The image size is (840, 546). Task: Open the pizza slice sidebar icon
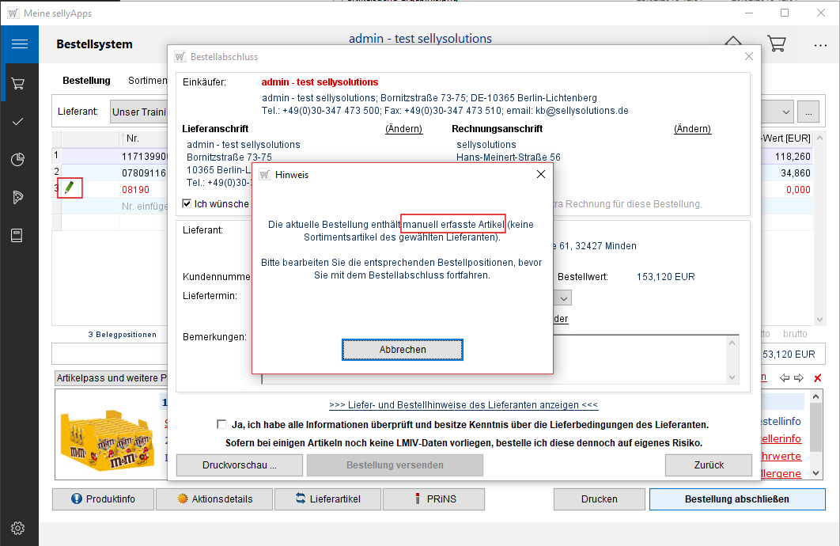coord(17,197)
